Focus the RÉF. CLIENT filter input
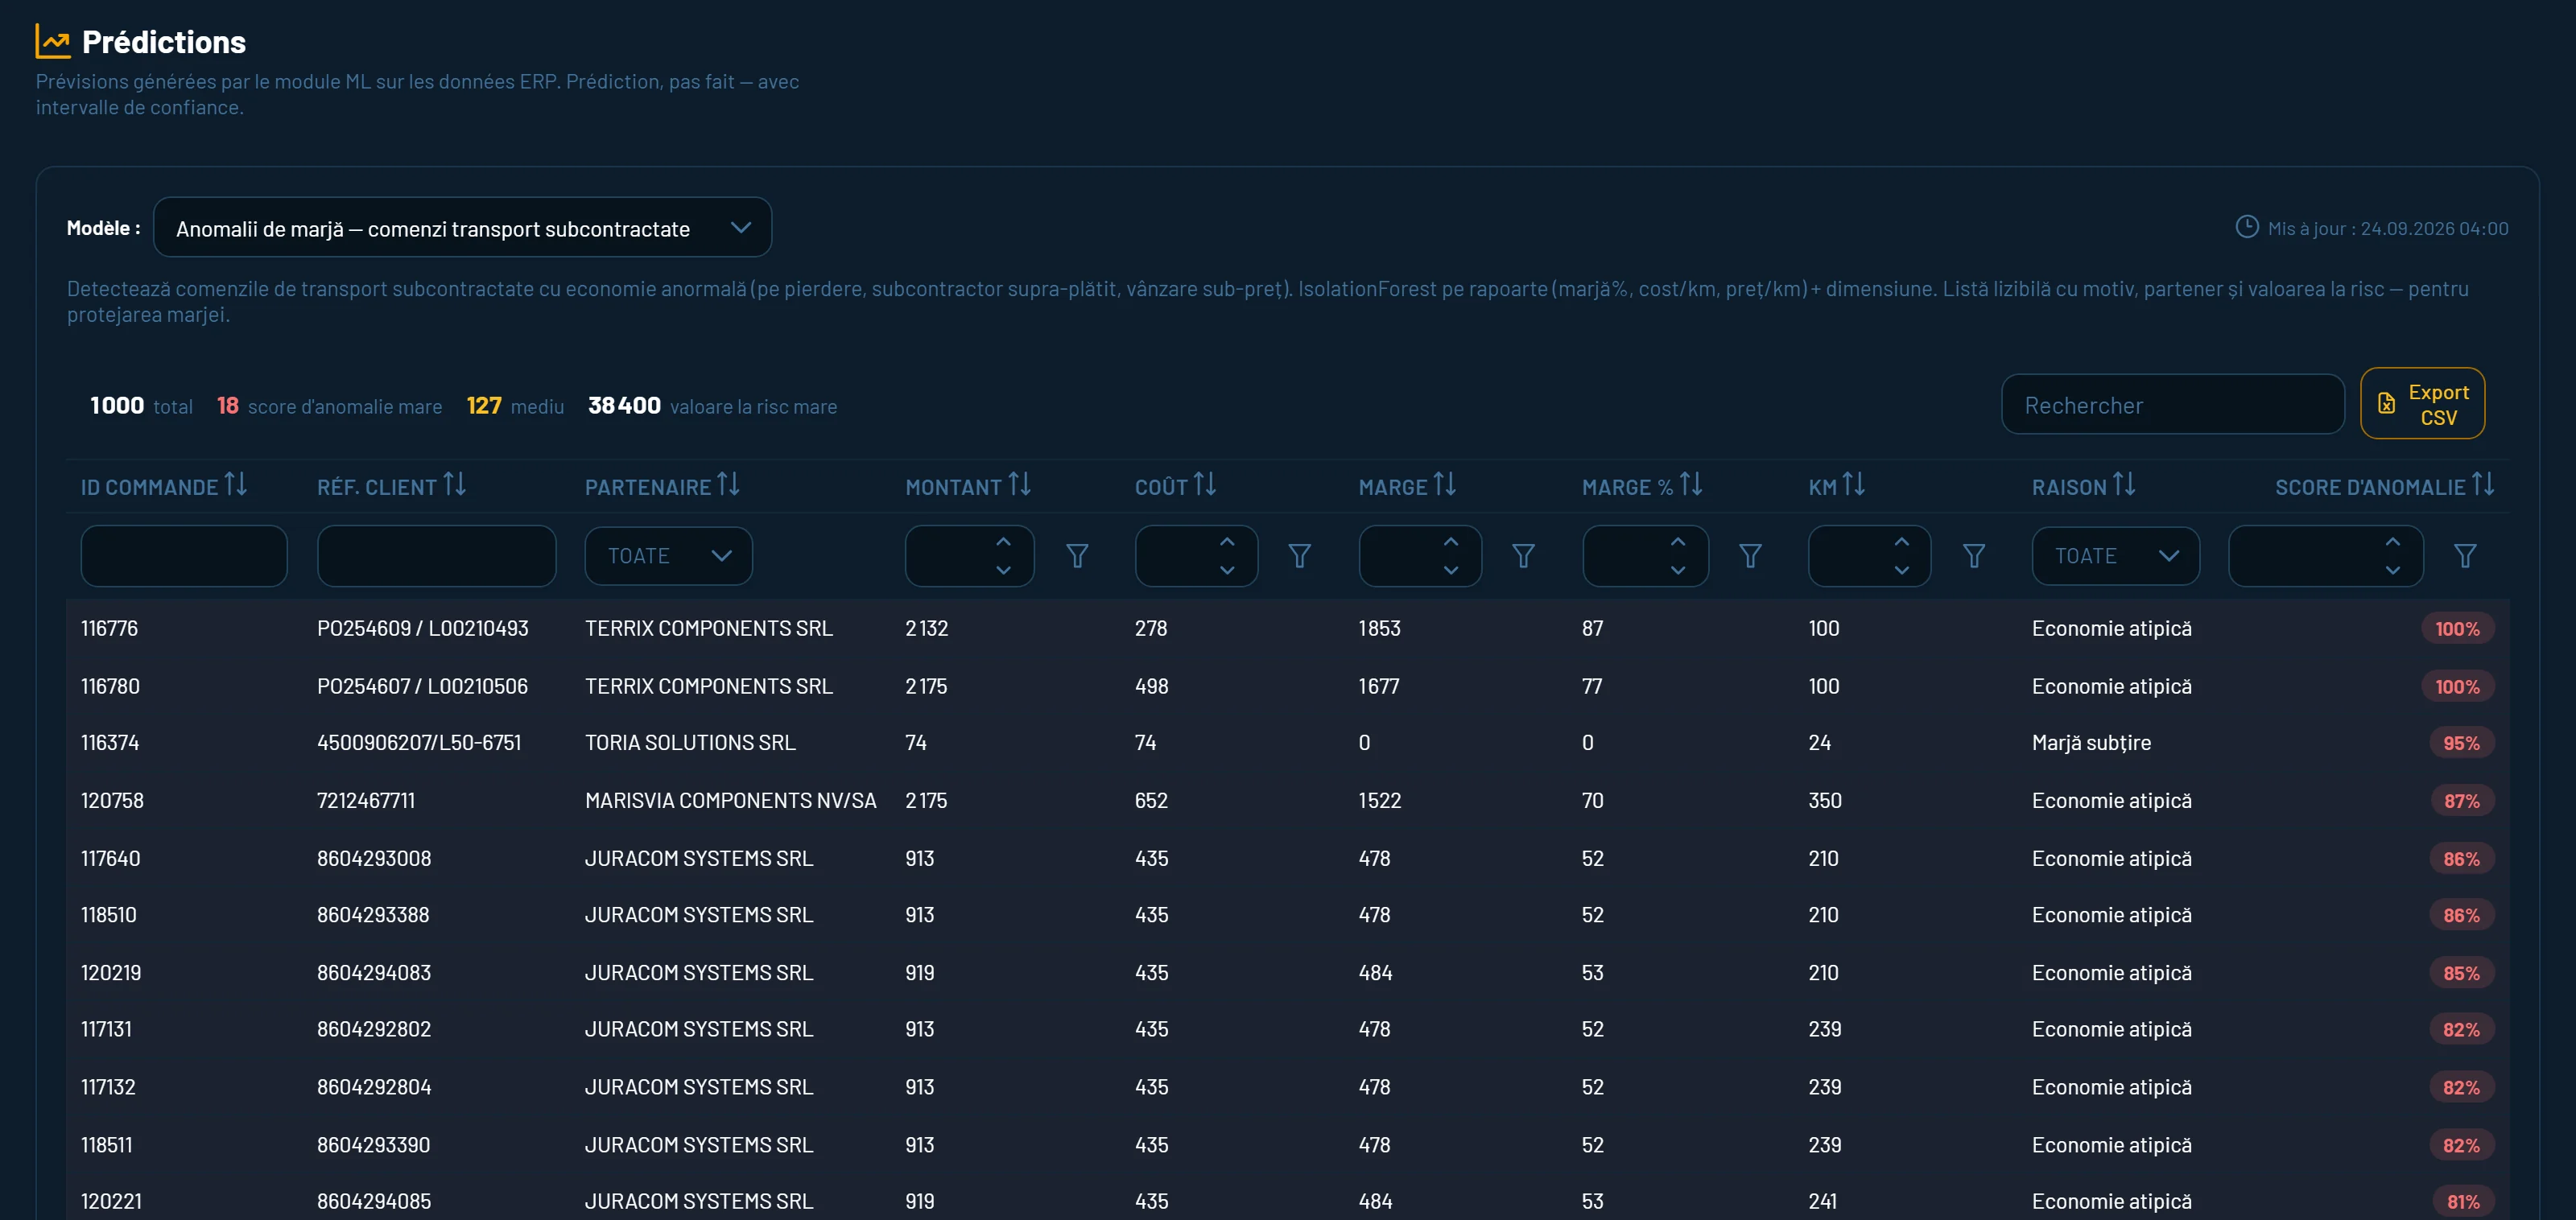2576x1220 pixels. 436,556
